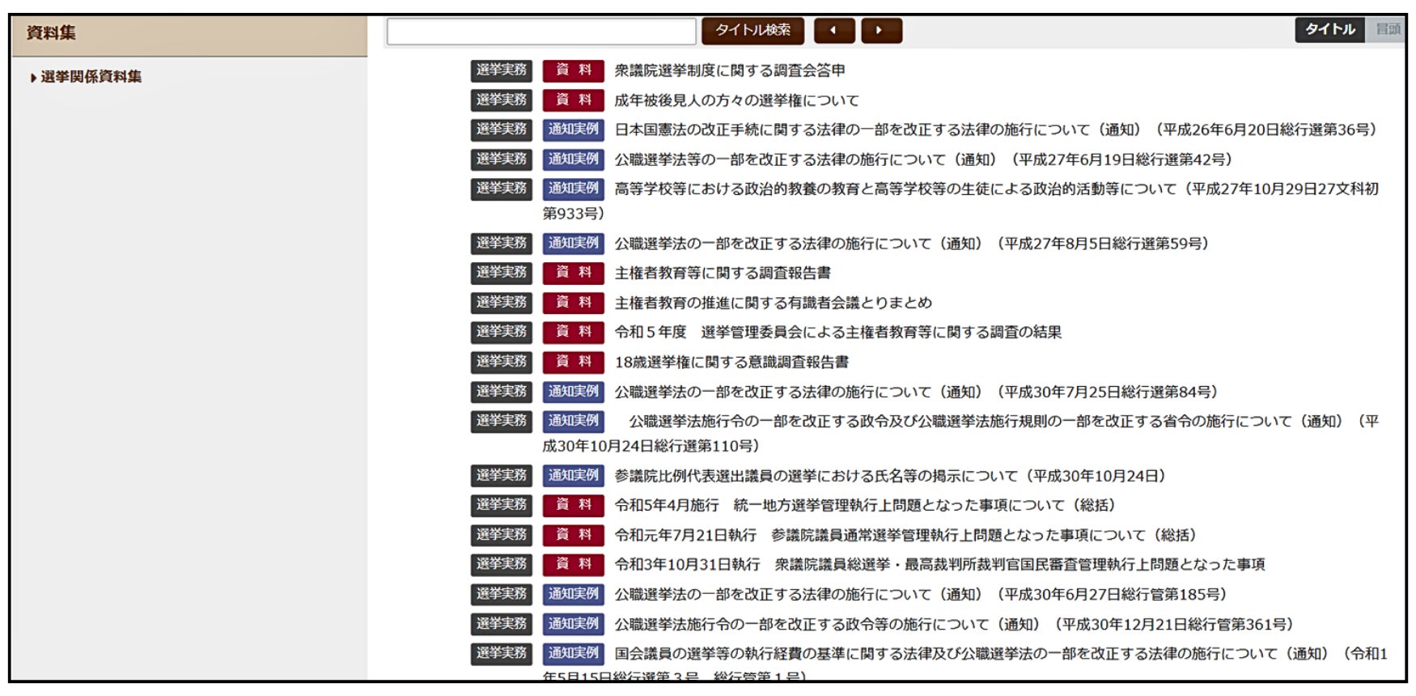Image resolution: width=1416 pixels, height=696 pixels.
Task: Click 選挙実務 tag beside 高等学校等 entry
Action: pos(502,189)
